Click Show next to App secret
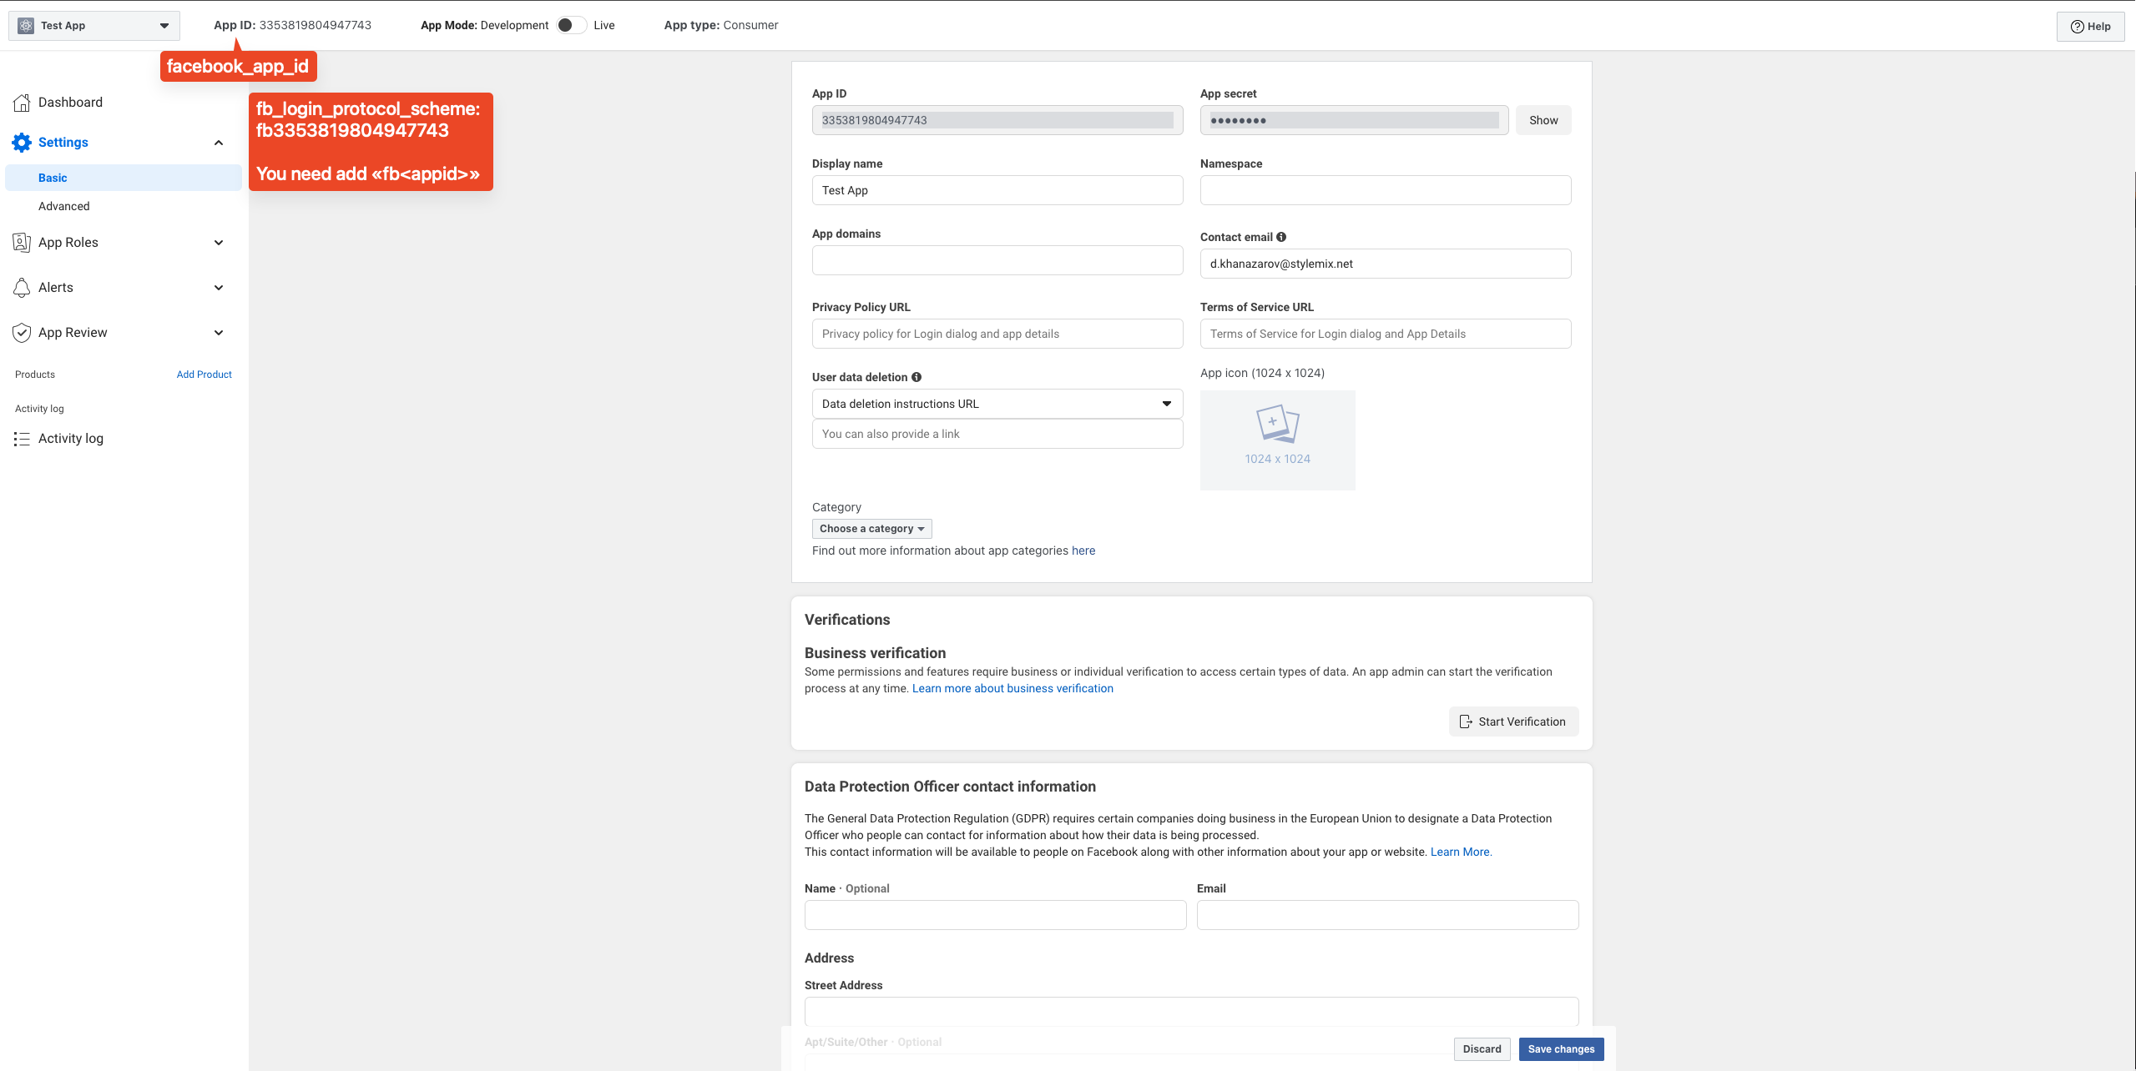 point(1543,120)
